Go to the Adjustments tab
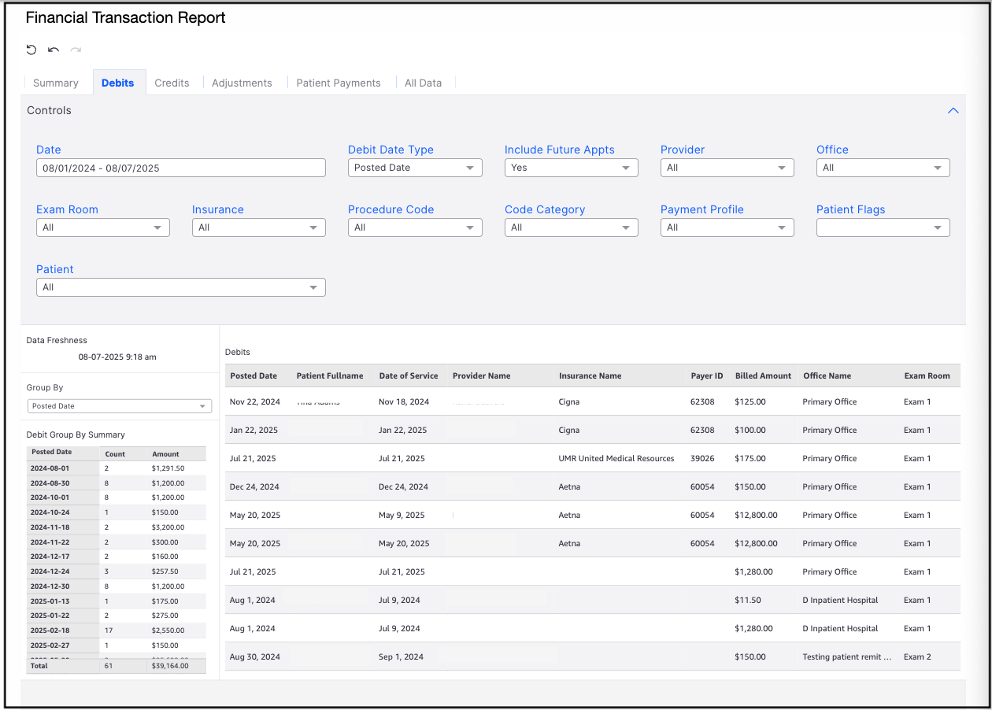 [242, 83]
